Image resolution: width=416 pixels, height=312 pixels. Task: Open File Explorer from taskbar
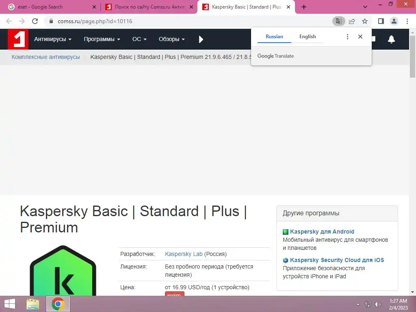click(33, 304)
